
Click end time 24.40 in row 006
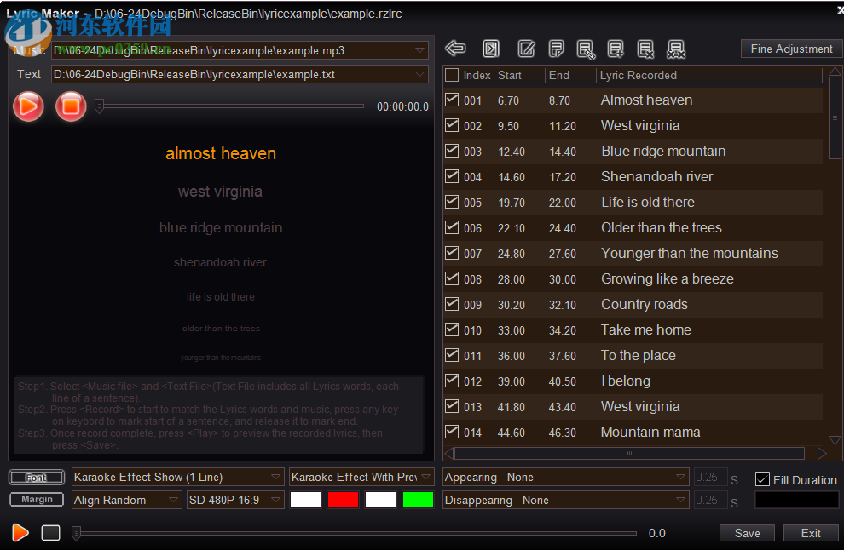pyautogui.click(x=562, y=228)
